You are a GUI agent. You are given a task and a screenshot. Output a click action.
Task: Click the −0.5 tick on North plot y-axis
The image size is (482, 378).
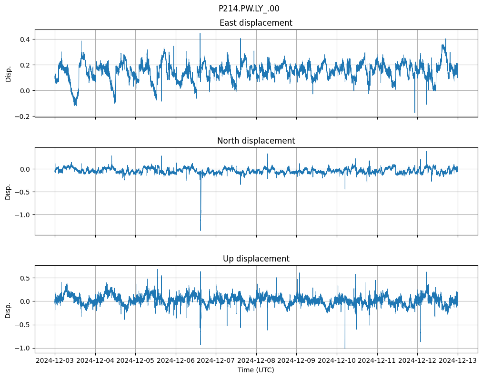click(22, 192)
